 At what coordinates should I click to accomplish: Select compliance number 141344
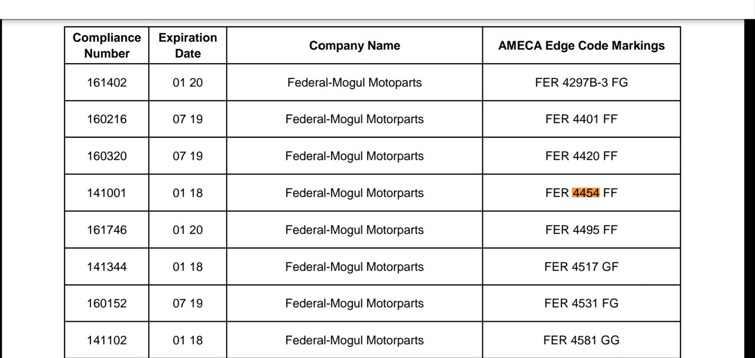[107, 267]
